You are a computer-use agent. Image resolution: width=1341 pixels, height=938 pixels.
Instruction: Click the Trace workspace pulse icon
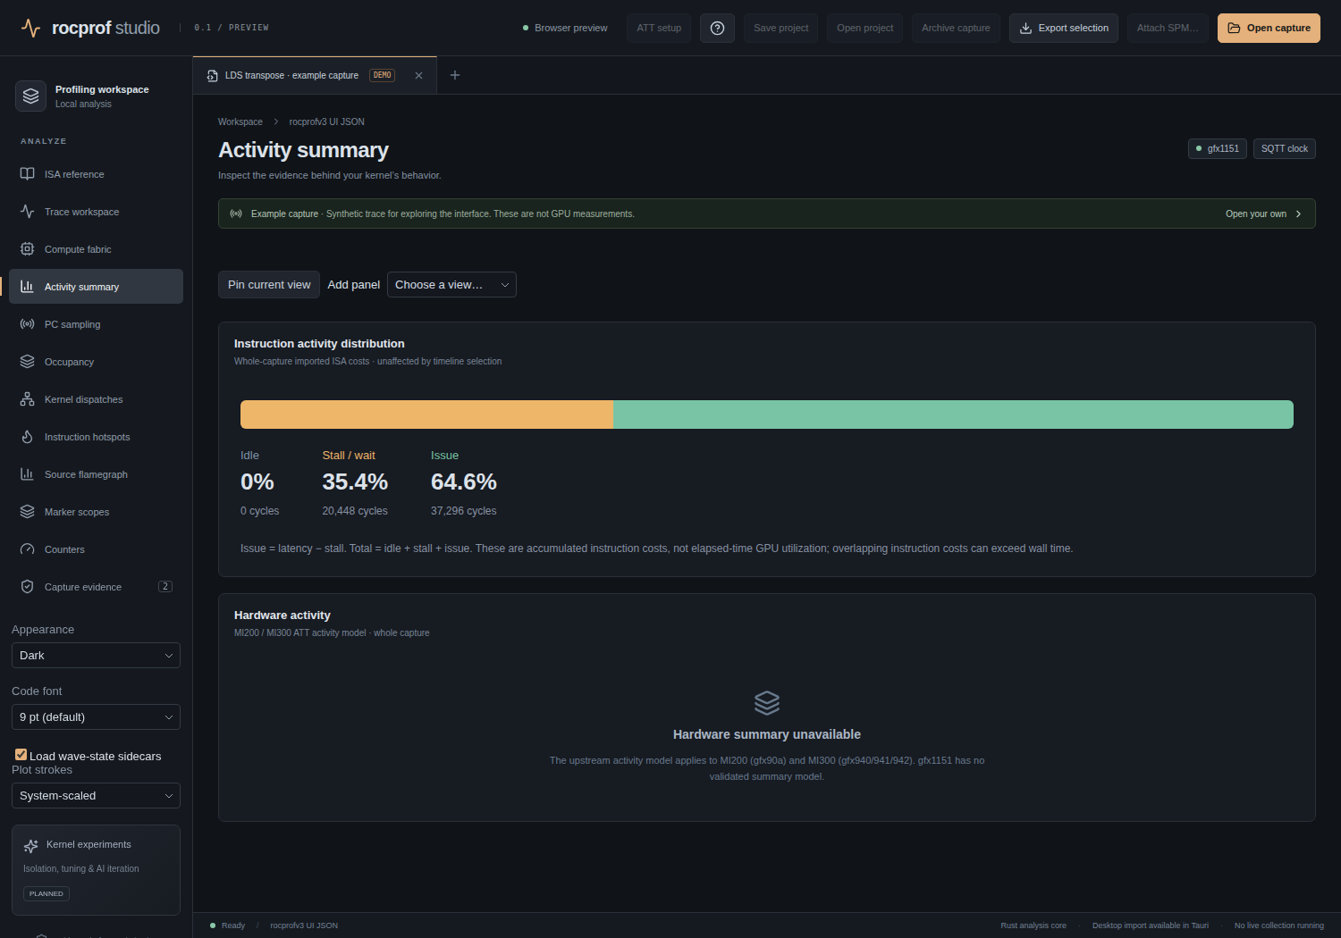[x=28, y=212]
